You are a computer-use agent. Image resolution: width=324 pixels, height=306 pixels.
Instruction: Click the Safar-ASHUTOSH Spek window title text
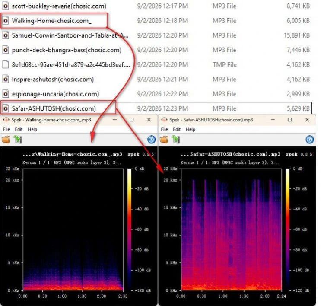coord(211,120)
